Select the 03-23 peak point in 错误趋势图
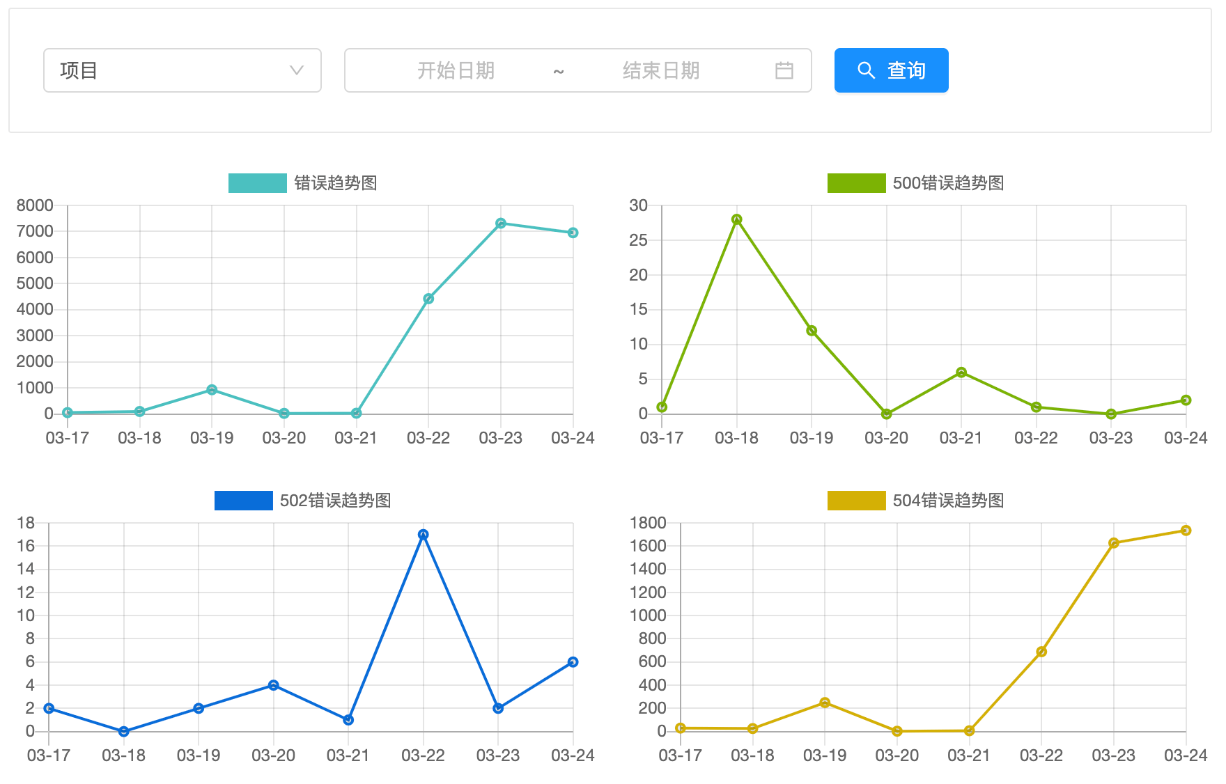The image size is (1226, 784). pos(501,224)
